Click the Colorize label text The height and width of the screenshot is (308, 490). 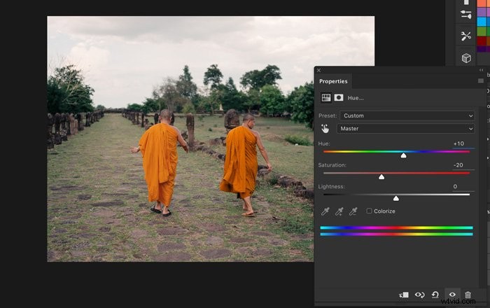384,211
